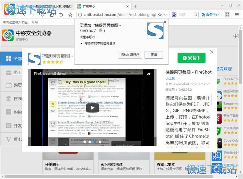This screenshot has width=243, height=179.
Task: Click the page vertical scrollbar thumb
Action: point(240,57)
